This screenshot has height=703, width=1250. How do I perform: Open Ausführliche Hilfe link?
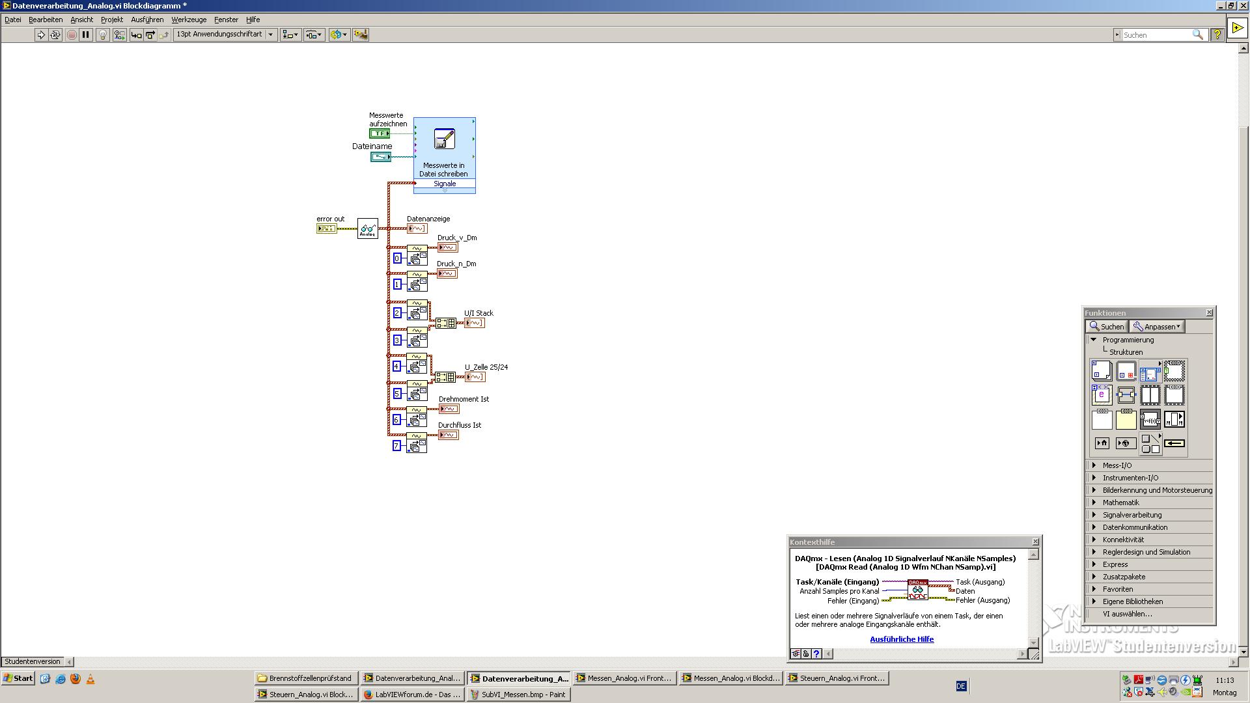[x=902, y=639]
